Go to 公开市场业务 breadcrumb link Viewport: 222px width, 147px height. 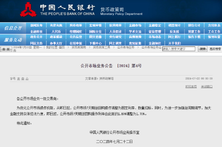point(126,47)
